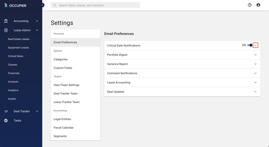Click the Deal Tracker handshake icon

(6, 111)
